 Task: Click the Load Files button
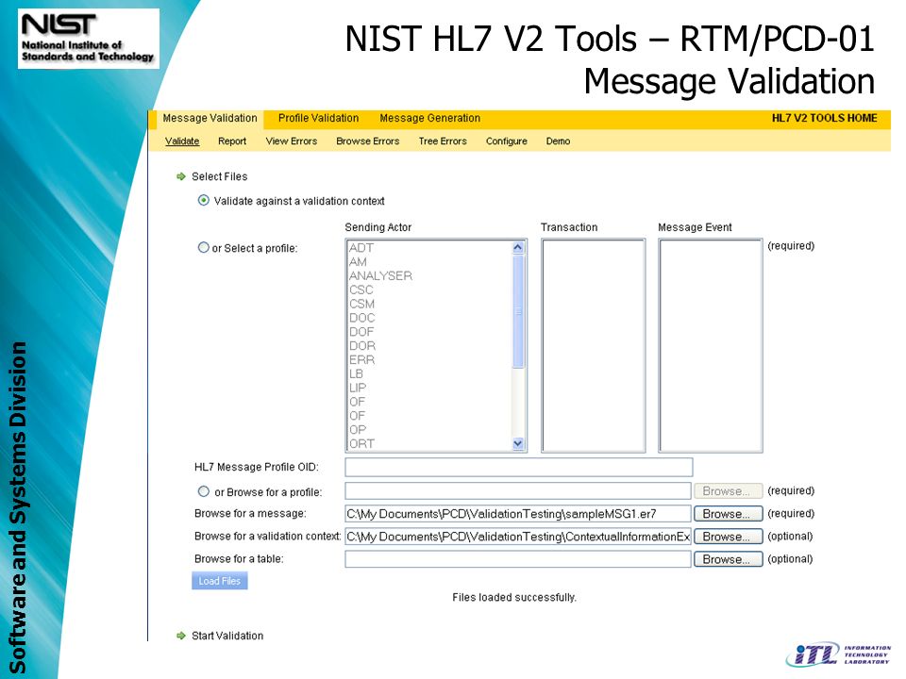click(220, 581)
